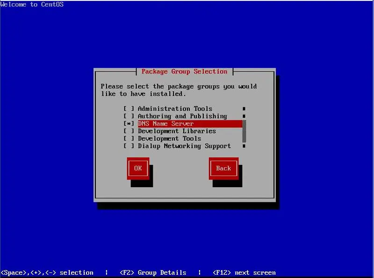Select the Authoring and Publishing text row
The height and width of the screenshot is (278, 374).
[182, 116]
